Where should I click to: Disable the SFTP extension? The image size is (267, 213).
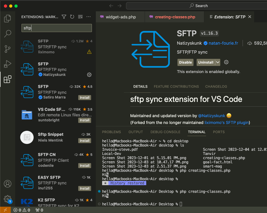(x=185, y=62)
